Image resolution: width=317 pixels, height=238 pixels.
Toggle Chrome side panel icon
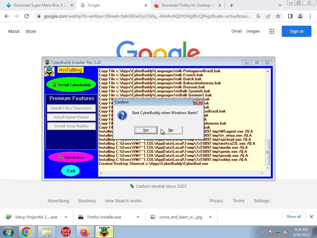click(x=290, y=16)
